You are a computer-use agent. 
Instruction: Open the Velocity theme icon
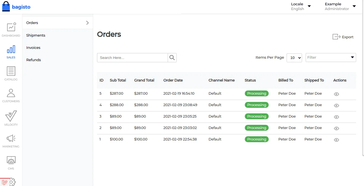11,116
